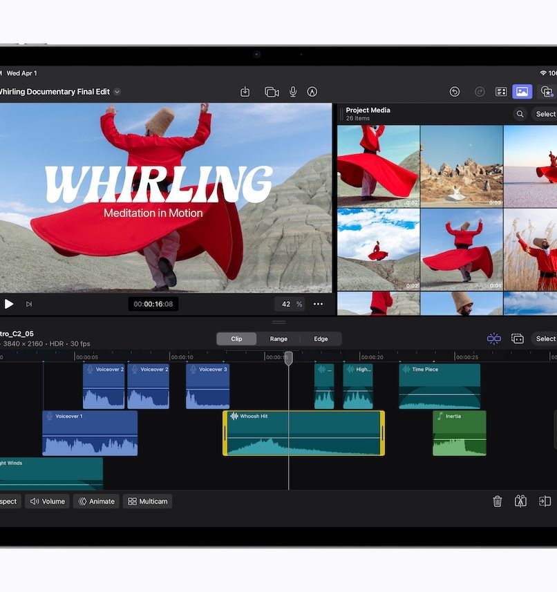Open the Live Drawing pen icon

pyautogui.click(x=312, y=92)
